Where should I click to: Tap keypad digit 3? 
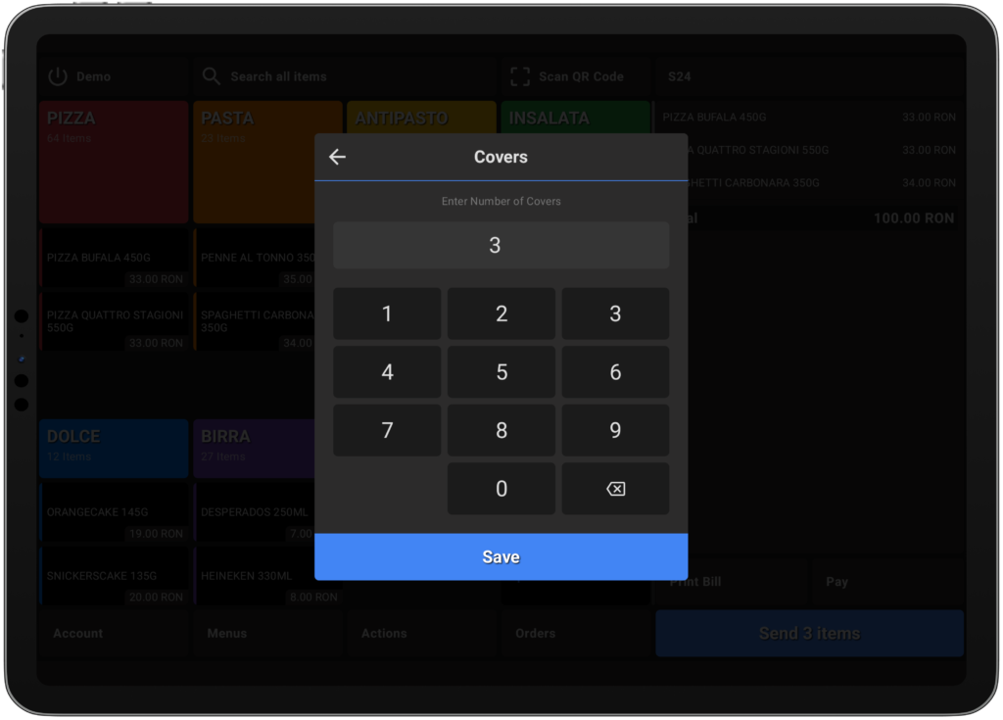(615, 313)
